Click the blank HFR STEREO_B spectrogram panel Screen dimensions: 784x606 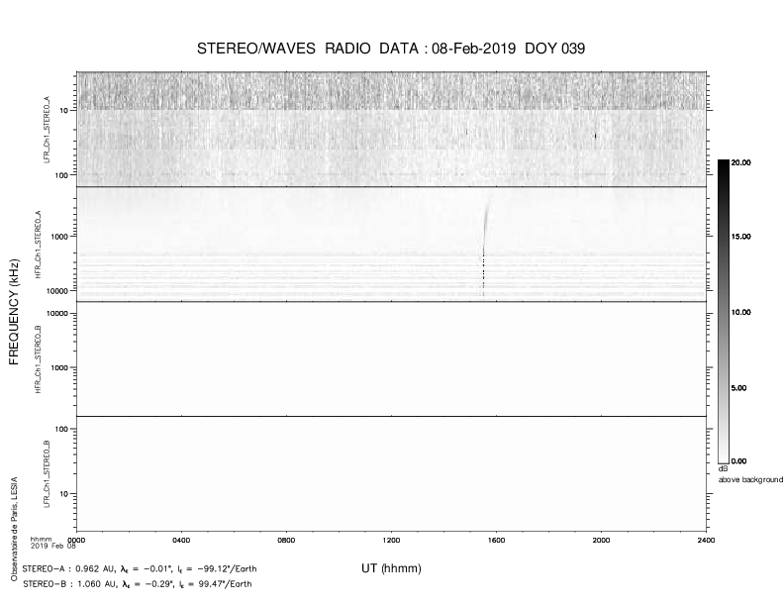coord(391,359)
